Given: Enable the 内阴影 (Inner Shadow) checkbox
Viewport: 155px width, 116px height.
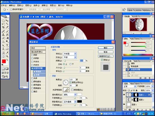Looking at the screenshot, I should point(32,58).
